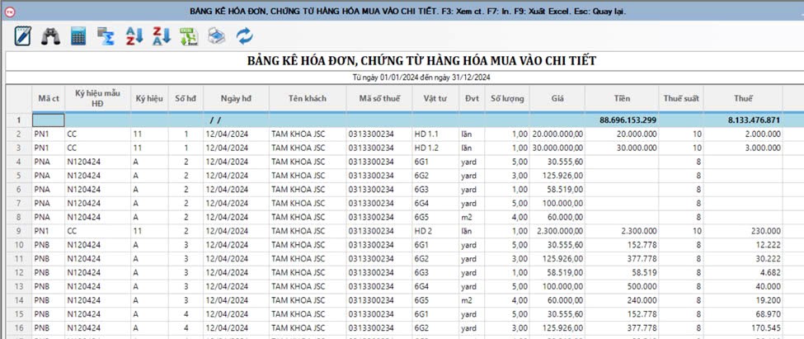Print the report using printer icon
This screenshot has width=804, height=339.
216,36
